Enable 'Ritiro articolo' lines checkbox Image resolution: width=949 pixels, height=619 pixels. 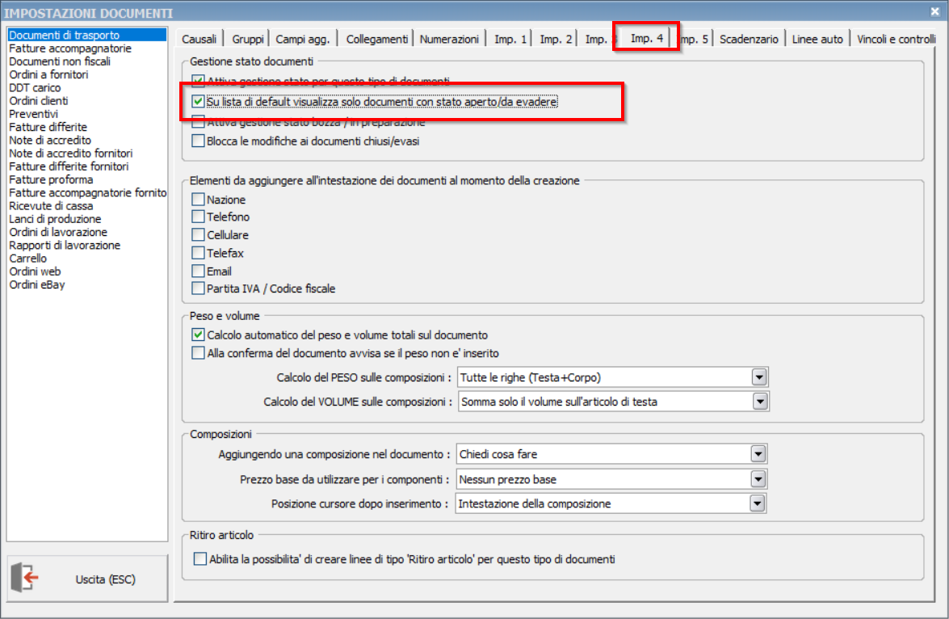[199, 558]
